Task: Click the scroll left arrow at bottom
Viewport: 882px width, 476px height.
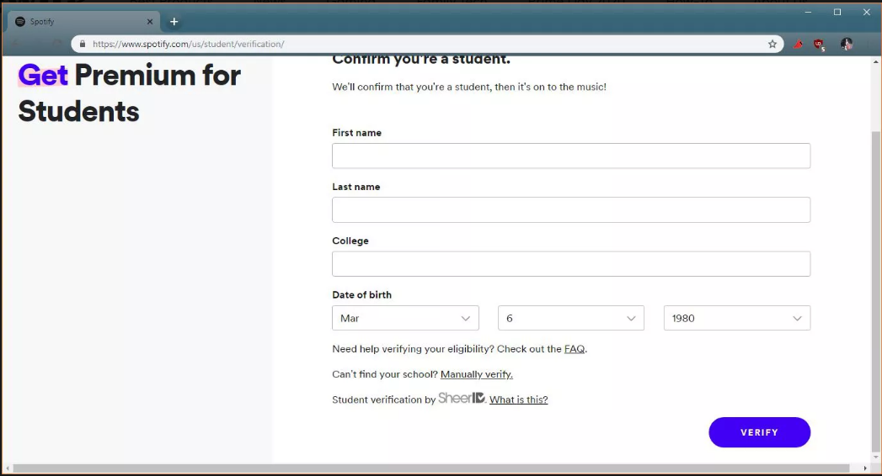Action: (x=8, y=468)
